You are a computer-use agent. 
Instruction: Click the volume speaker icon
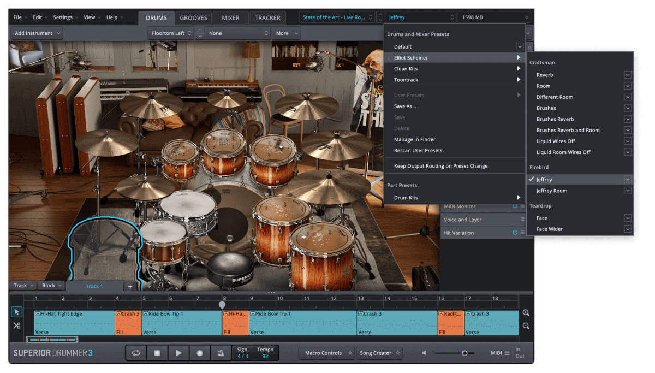click(424, 353)
